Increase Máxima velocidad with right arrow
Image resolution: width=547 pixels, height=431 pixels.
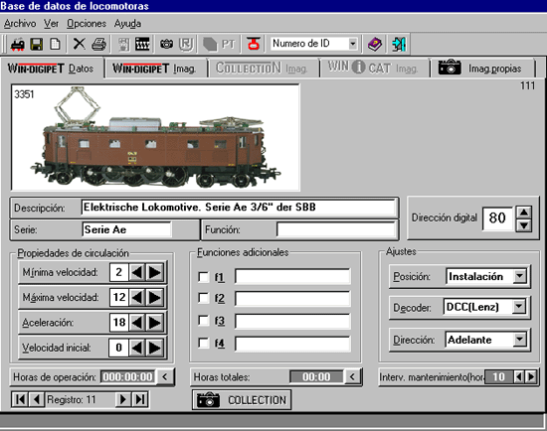pos(154,297)
